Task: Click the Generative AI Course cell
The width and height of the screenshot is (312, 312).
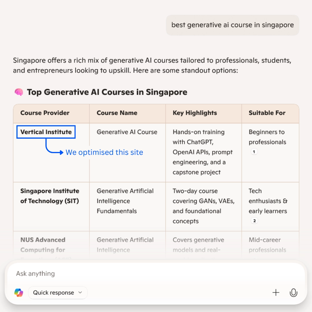Action: (127, 132)
